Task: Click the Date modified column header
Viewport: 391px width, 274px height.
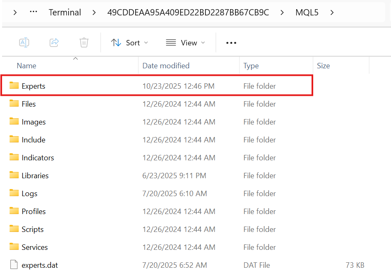Action: 166,65
